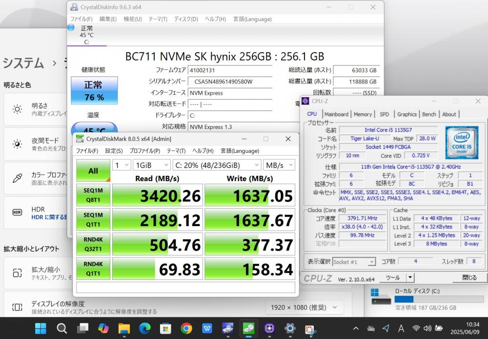Click the blue disk status orb in CrystalDiskInfo
Image resolution: width=488 pixels, height=339 pixels.
coord(71,28)
